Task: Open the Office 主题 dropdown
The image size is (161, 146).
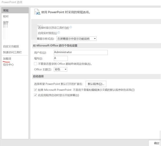Action: 61,69
